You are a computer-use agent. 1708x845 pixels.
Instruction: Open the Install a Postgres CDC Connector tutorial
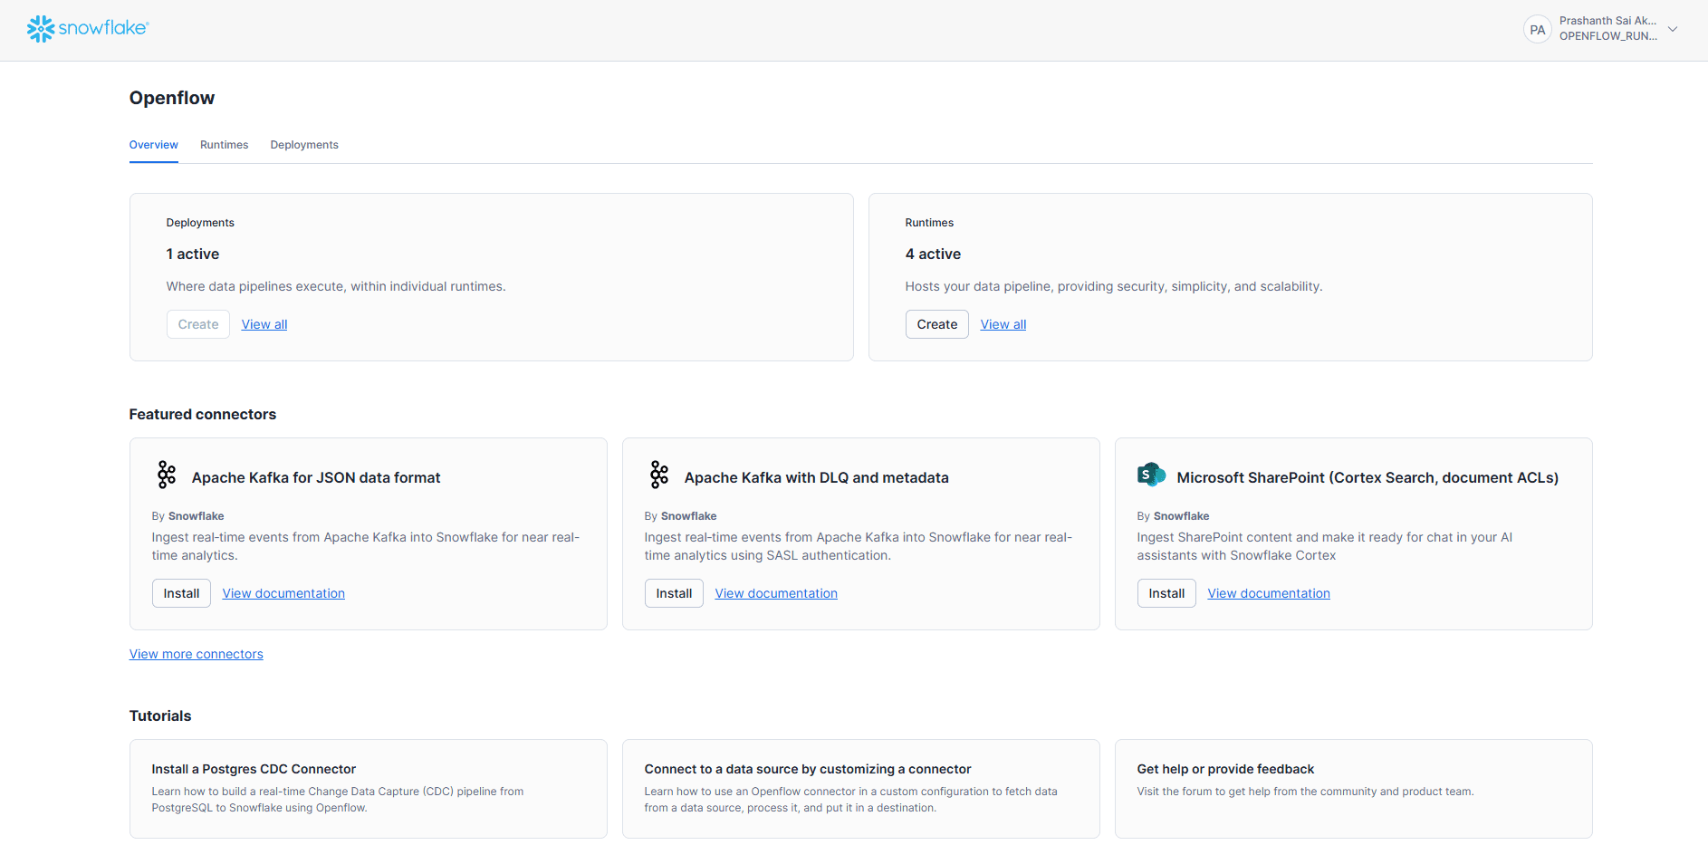pyautogui.click(x=254, y=769)
